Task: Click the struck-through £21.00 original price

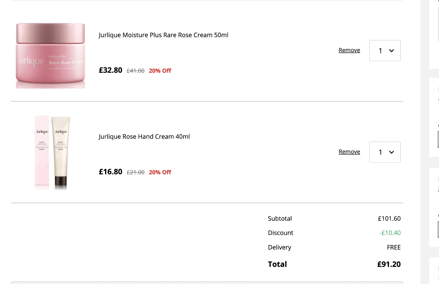Action: click(136, 172)
